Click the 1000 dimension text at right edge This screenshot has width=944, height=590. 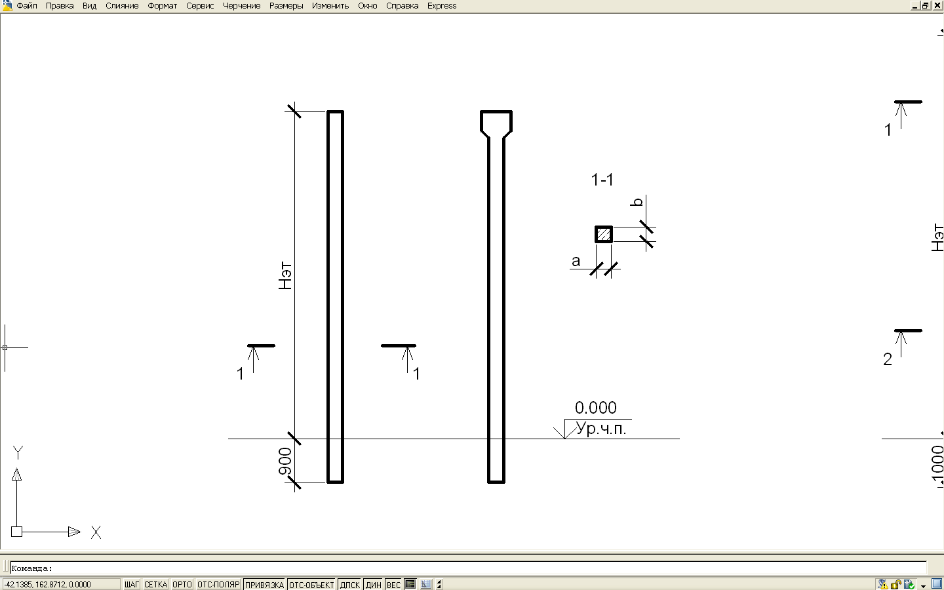937,463
